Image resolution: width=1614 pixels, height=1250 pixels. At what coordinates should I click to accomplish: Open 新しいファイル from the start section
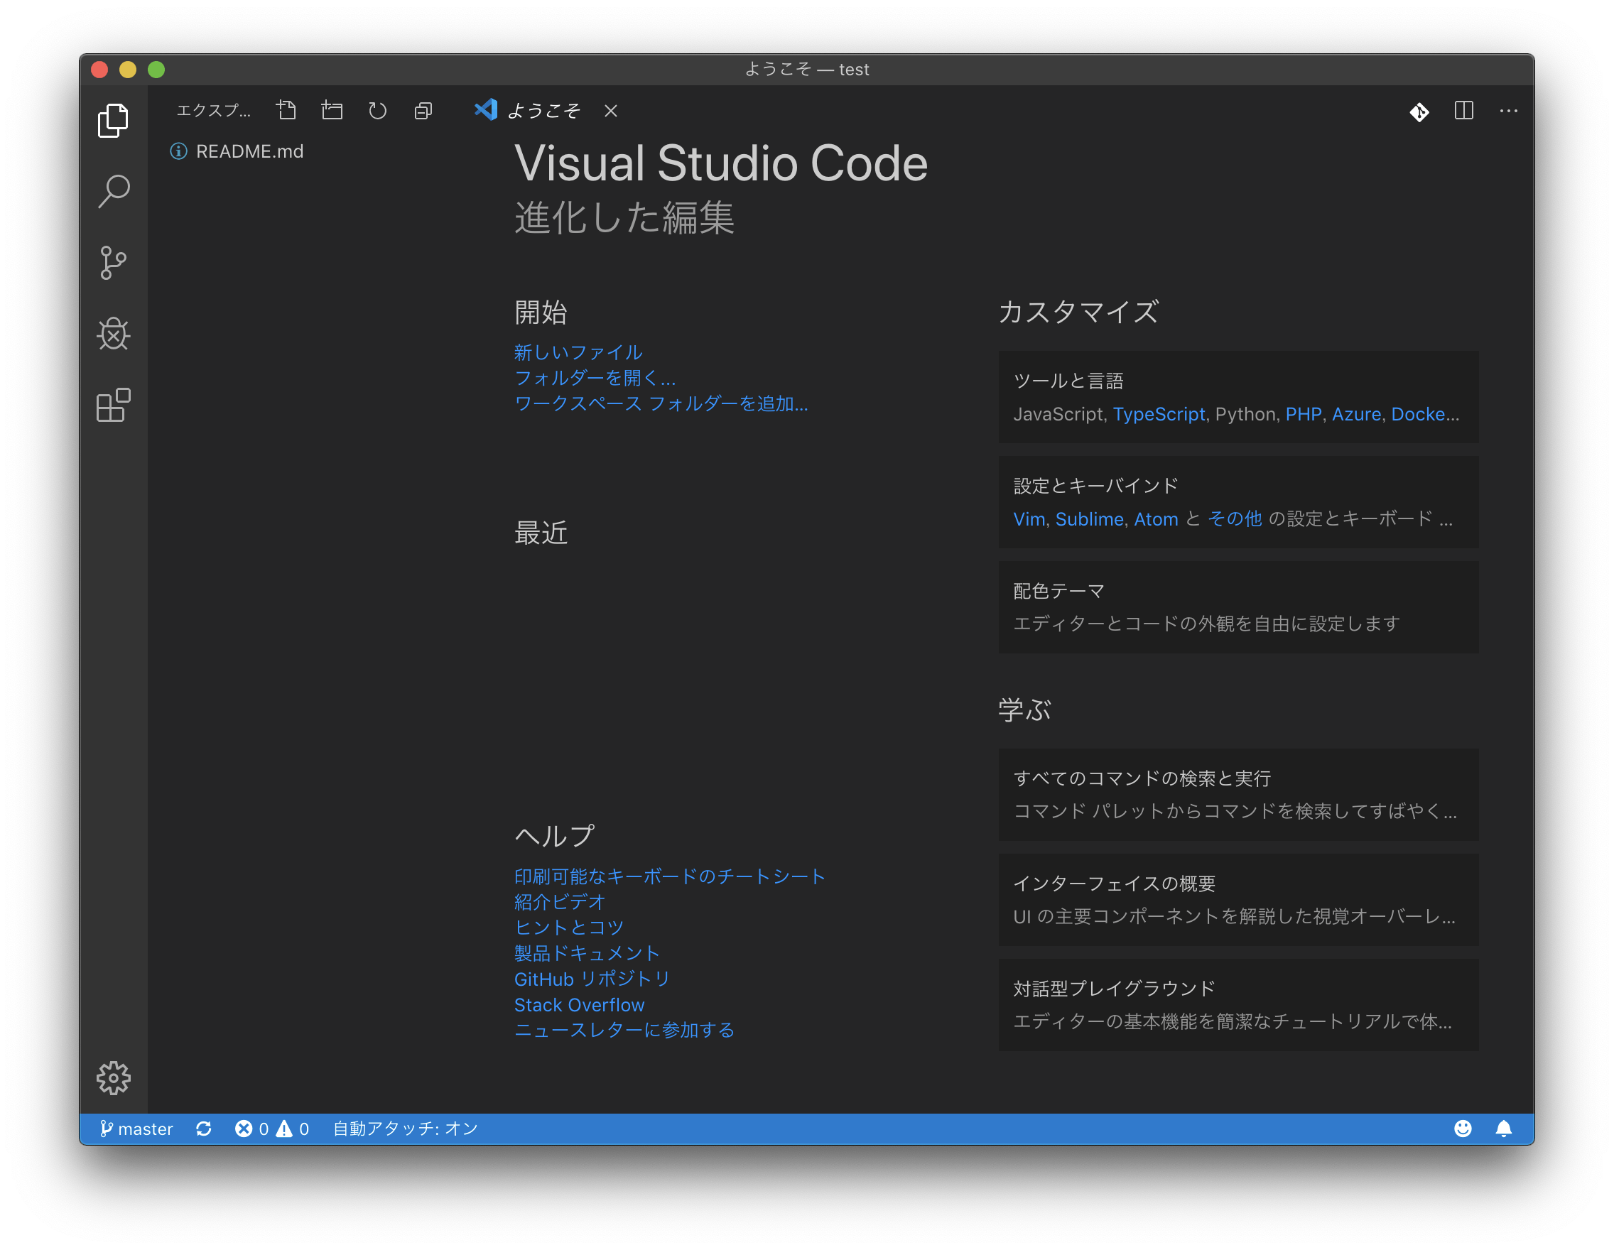pos(577,352)
